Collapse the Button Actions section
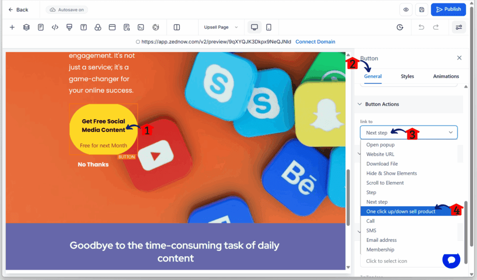Viewport: 477px width, 280px height. click(x=409, y=104)
